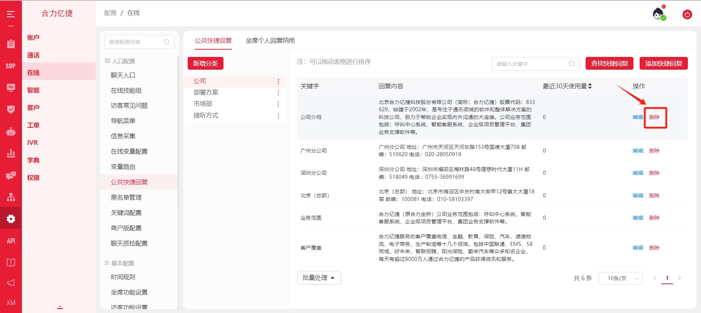Image resolution: width=701 pixels, height=313 pixels.
Task: Sort by 最近30天使用量 arrows
Action: pos(590,86)
